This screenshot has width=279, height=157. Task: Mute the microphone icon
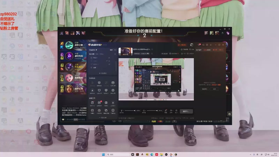tap(121, 111)
